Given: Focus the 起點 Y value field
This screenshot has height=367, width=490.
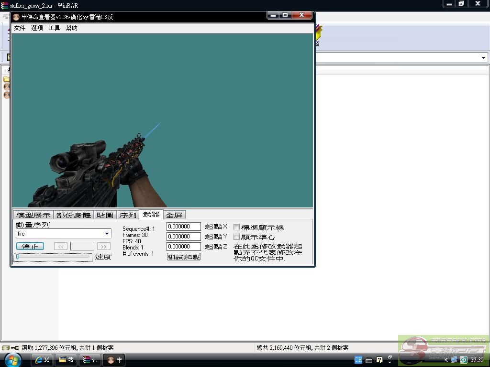Looking at the screenshot, I should point(184,236).
